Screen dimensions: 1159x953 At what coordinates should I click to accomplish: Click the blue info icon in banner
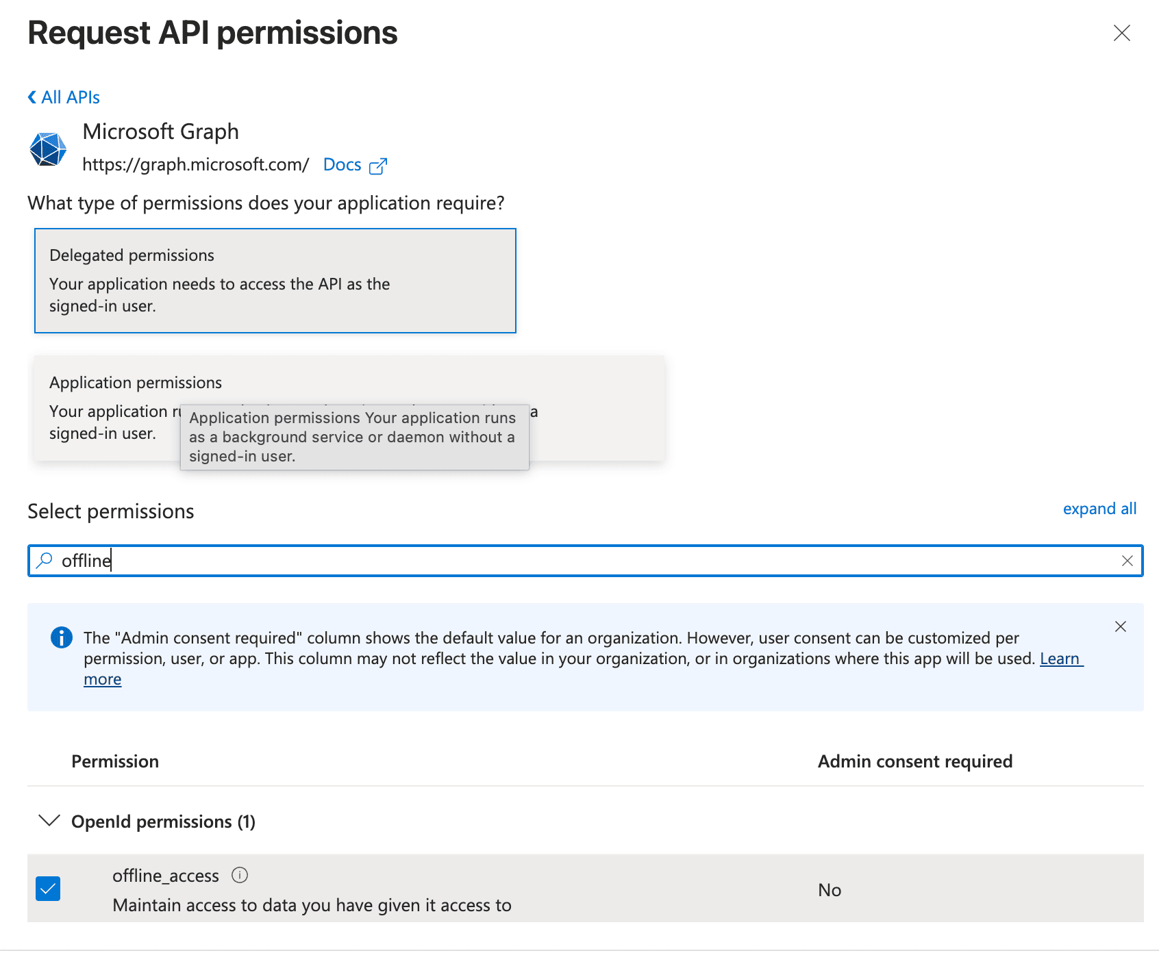pos(62,637)
